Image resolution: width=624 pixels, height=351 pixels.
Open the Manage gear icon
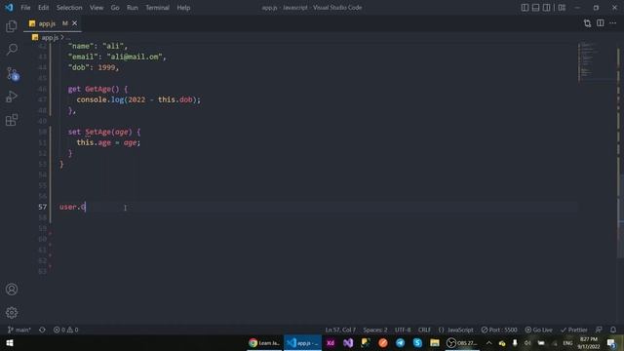(12, 312)
